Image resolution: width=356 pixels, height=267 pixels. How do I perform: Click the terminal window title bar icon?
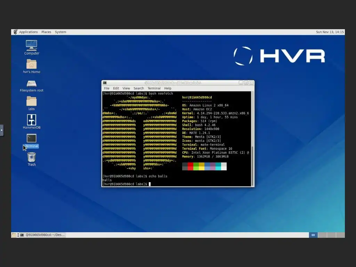105,83
